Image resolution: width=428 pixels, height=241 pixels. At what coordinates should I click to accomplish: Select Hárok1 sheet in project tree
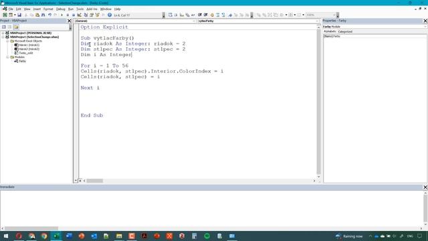27,45
